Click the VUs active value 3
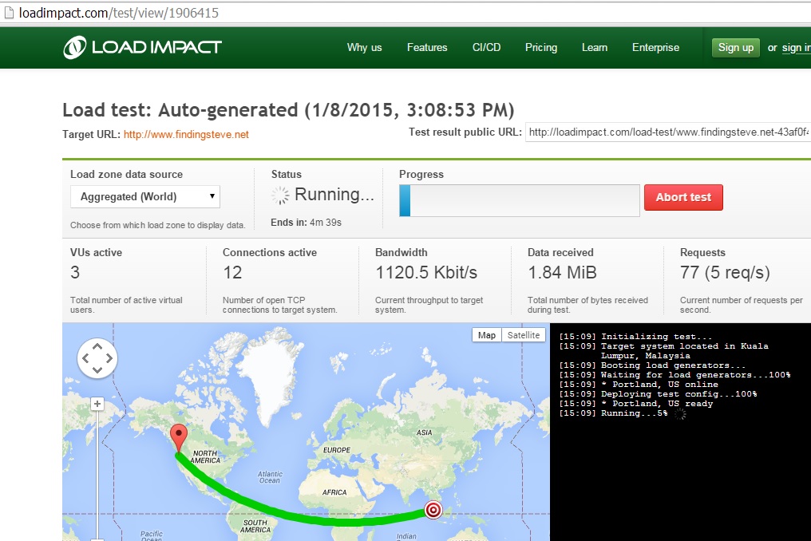The width and height of the screenshot is (811, 541). [x=75, y=273]
